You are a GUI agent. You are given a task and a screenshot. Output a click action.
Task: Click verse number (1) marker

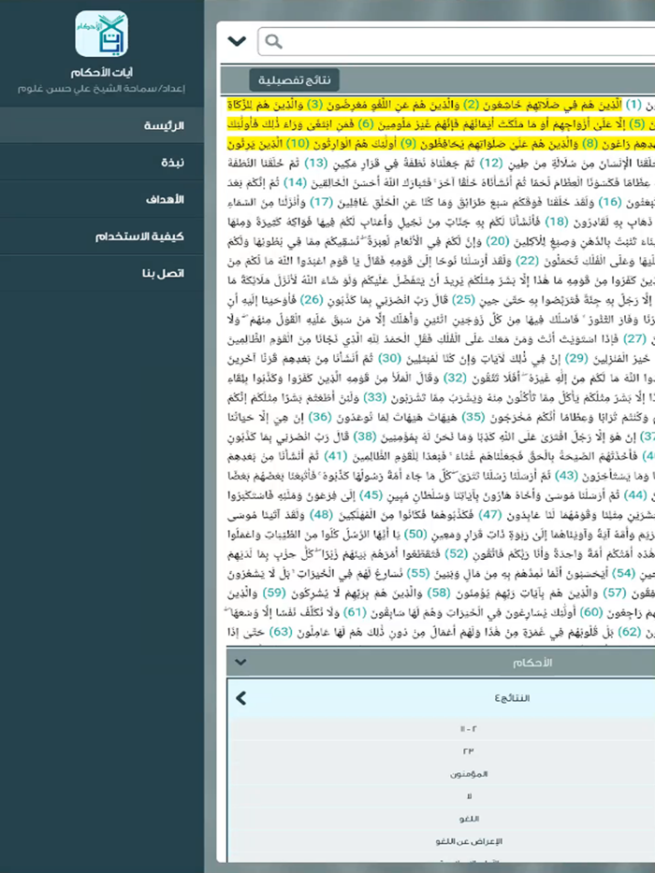633,105
